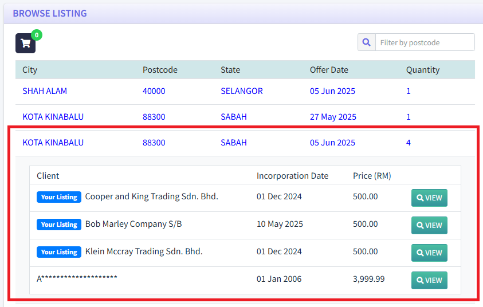Collapse KOTA KINABALU row dated 05 Jun 2025
This screenshot has width=483, height=307.
[53, 143]
